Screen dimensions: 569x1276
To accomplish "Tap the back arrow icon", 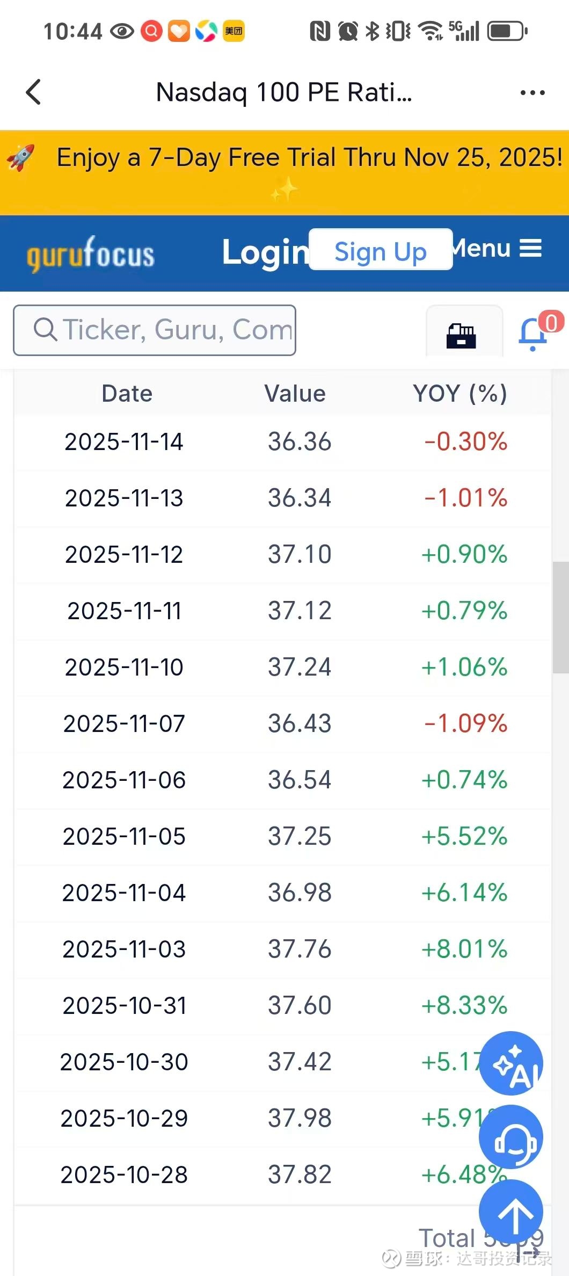I will 34,92.
